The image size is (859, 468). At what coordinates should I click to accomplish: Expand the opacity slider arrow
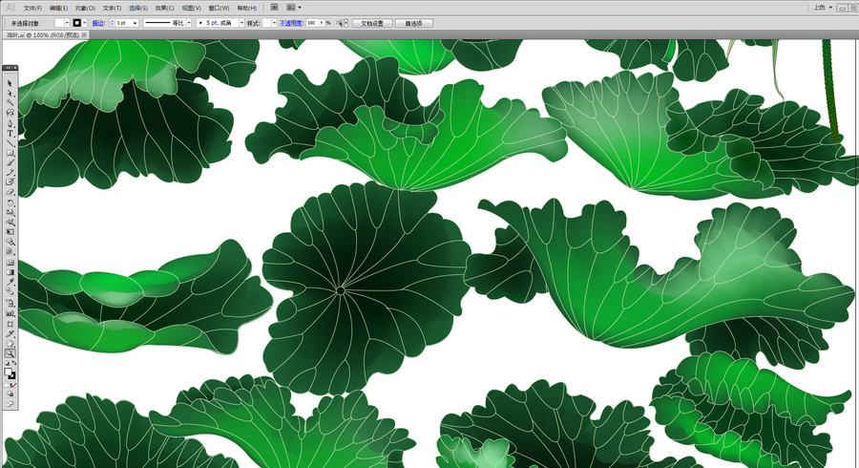coord(322,23)
